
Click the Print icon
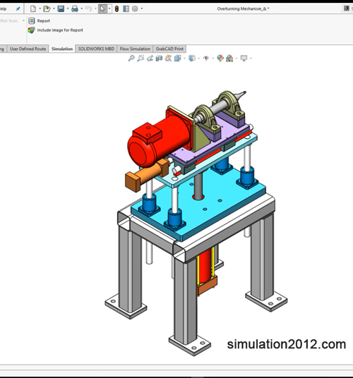pyautogui.click(x=75, y=9)
